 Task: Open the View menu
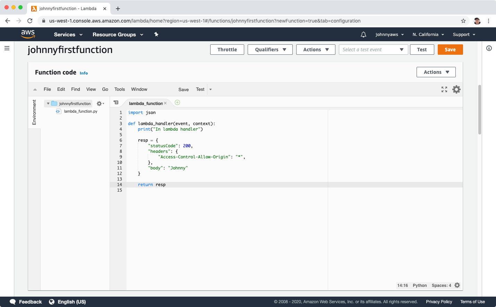(x=91, y=89)
